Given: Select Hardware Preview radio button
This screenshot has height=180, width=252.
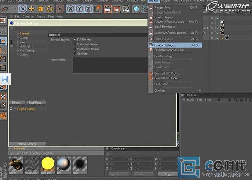Looking at the screenshot, I should coord(75,49).
